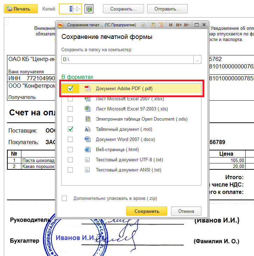Click the favorites star icon in dialog title bar

tap(144, 25)
